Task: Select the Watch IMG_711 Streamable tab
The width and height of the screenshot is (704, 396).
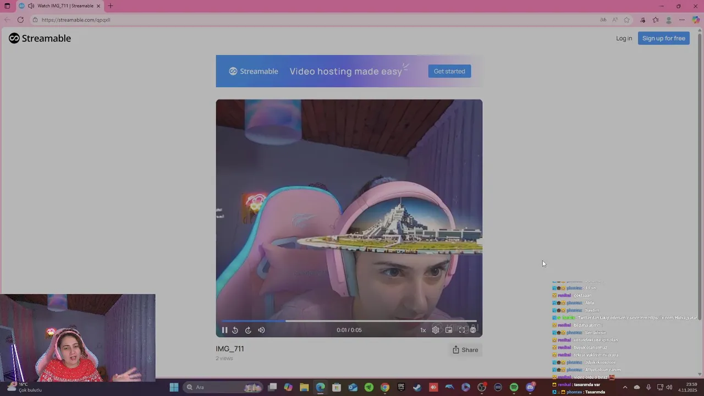Action: [x=59, y=6]
